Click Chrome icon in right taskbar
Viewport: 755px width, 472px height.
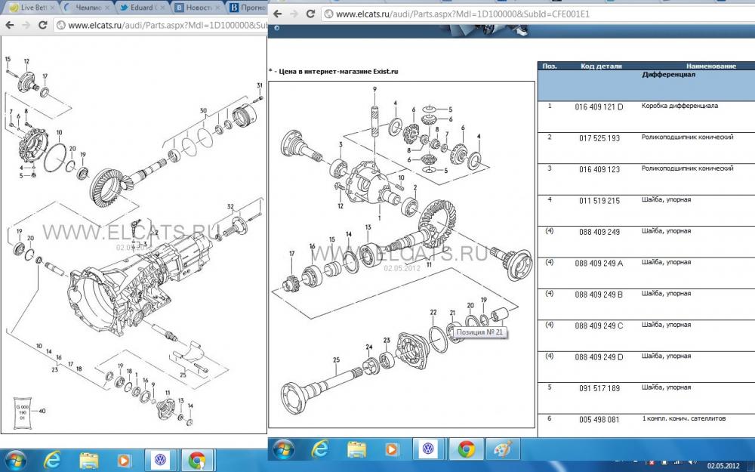(x=466, y=449)
